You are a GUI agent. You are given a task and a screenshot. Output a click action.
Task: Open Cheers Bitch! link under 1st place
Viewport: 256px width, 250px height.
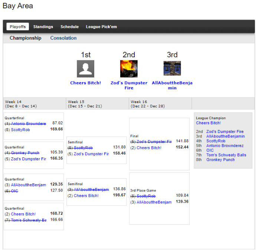pyautogui.click(x=85, y=83)
